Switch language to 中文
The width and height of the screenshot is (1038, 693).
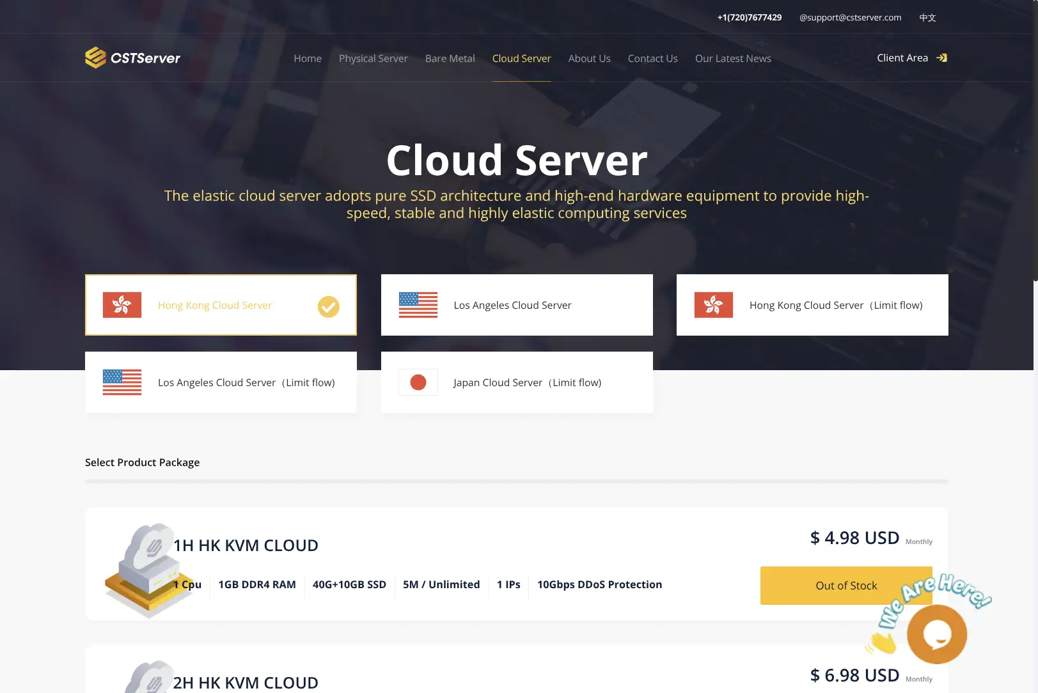[x=927, y=17]
